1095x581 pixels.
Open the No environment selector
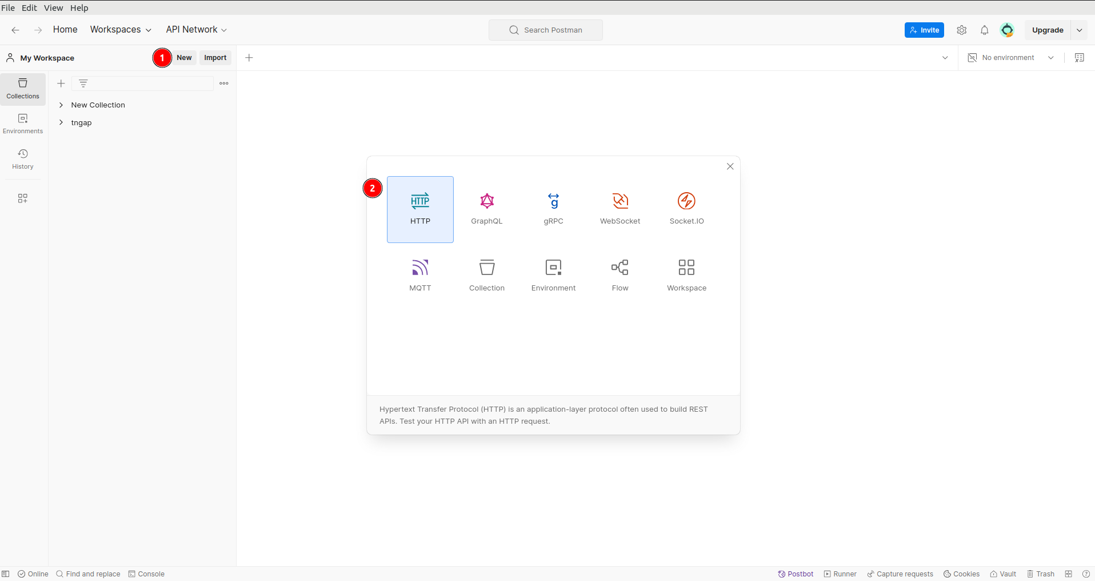pos(1010,58)
